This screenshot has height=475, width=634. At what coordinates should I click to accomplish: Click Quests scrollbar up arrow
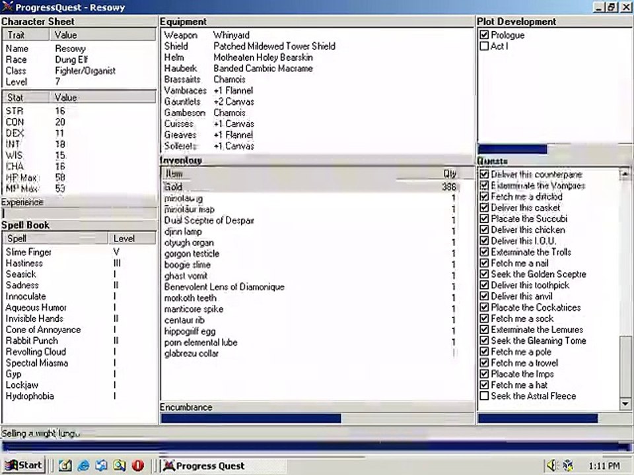tap(625, 174)
